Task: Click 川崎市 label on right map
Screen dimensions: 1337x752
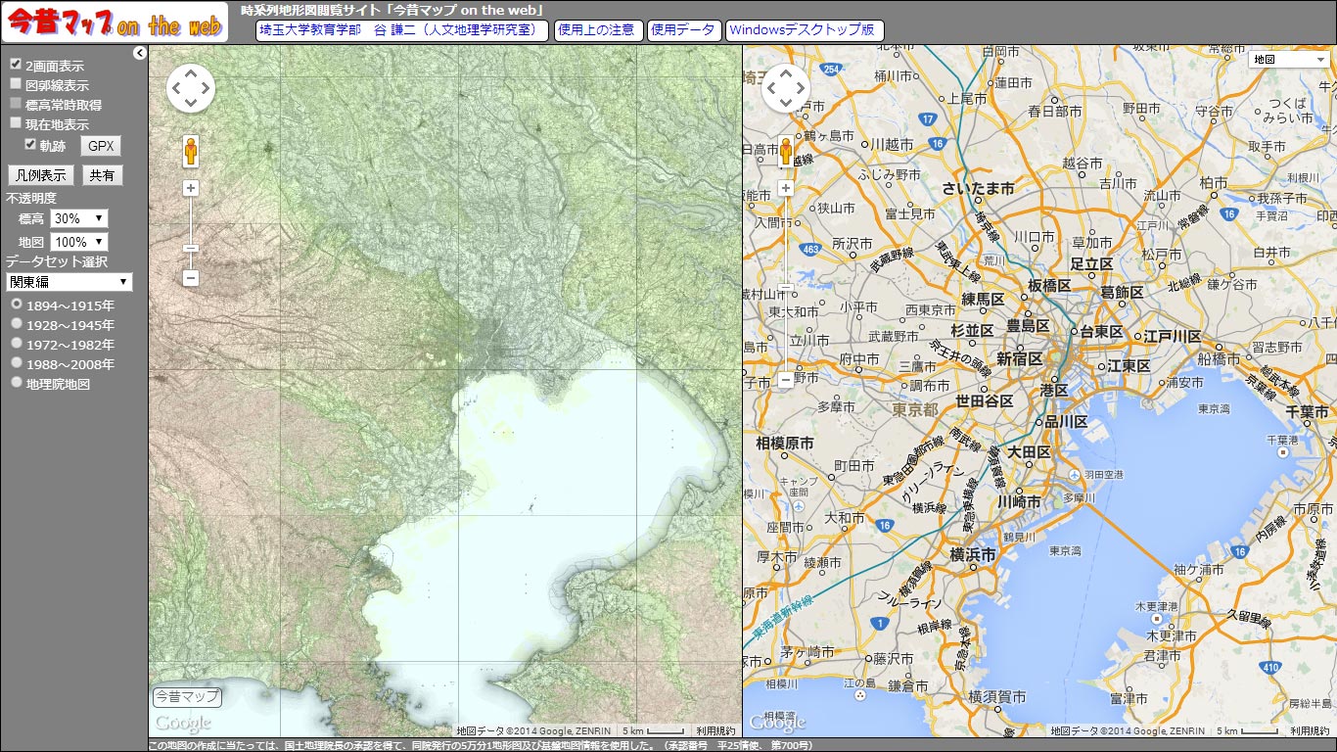Action: (1018, 500)
